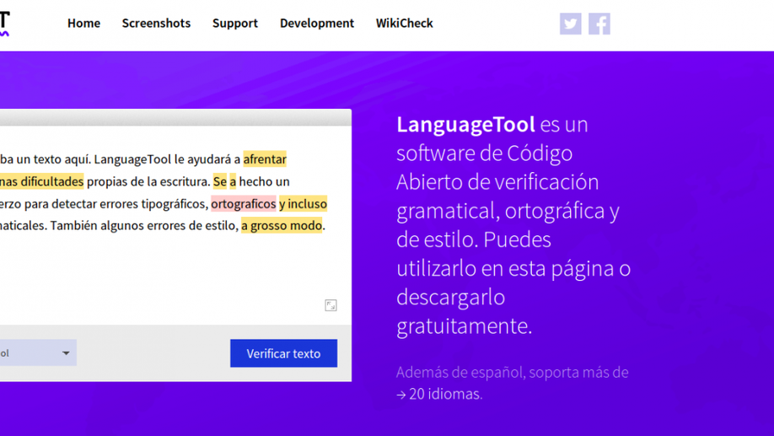Click the highlighted word Se

(x=220, y=181)
